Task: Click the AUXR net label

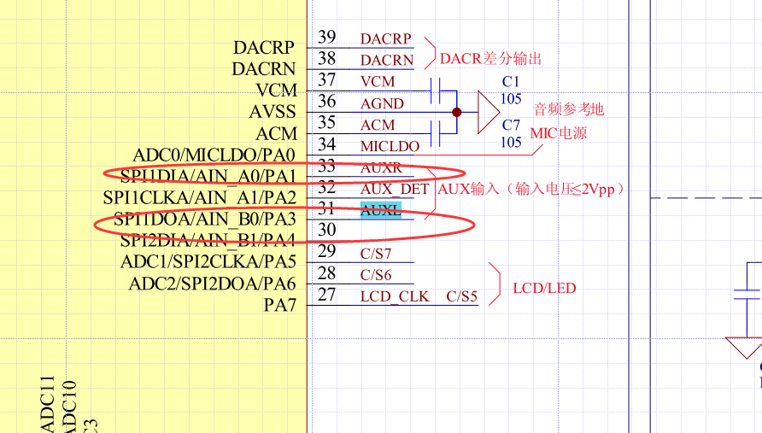Action: [382, 167]
